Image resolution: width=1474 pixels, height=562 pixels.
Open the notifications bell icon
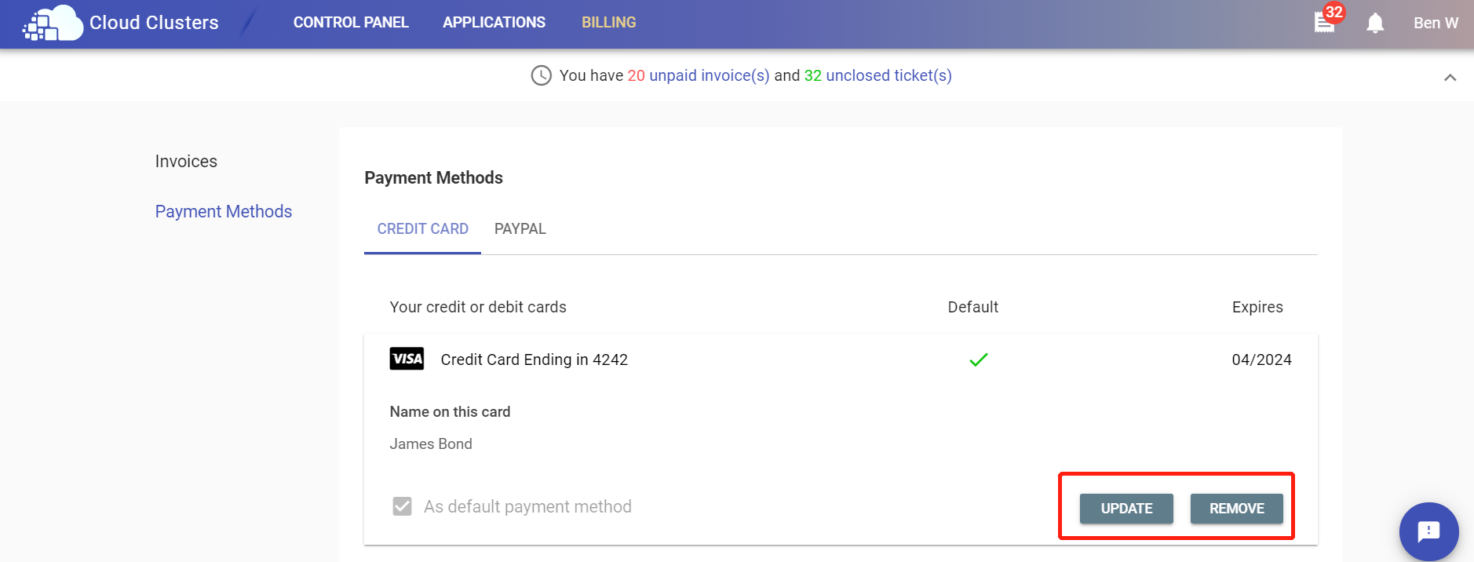[x=1375, y=23]
